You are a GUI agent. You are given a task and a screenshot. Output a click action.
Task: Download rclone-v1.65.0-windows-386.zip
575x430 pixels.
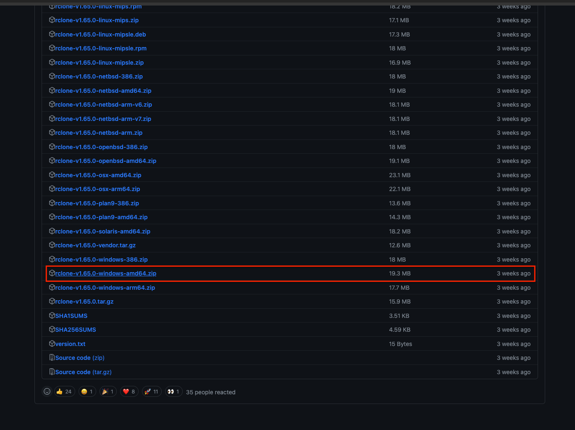tap(101, 260)
